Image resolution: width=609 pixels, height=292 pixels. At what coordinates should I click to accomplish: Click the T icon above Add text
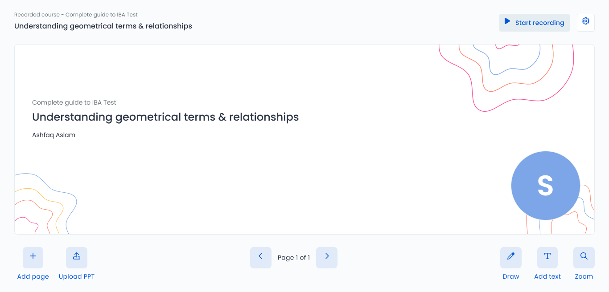coord(547,257)
